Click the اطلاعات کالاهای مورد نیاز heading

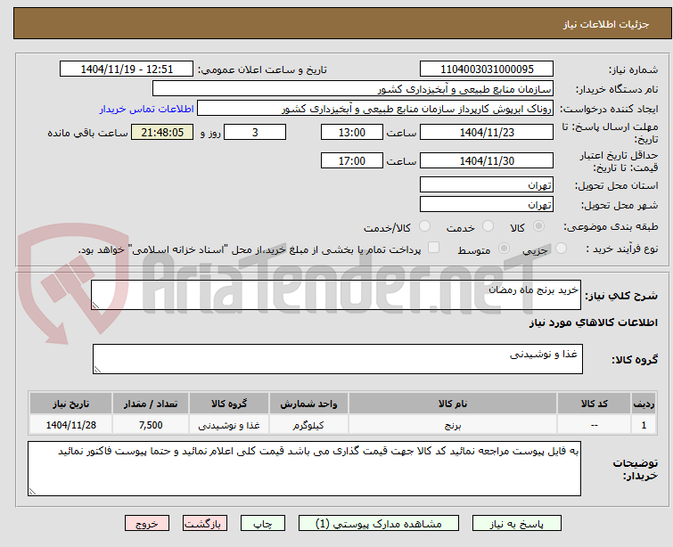point(593,322)
